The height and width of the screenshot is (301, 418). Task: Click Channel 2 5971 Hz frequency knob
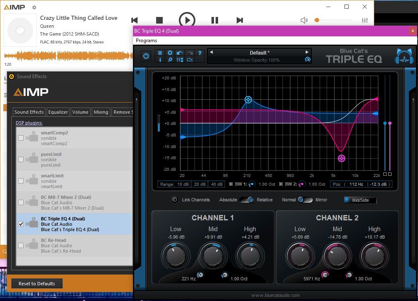tap(325, 275)
